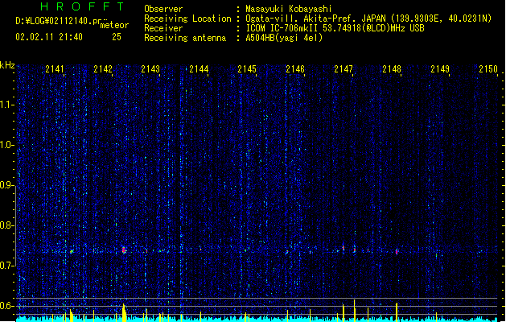Click the 2150 time marker
The width and height of the screenshot is (506, 322).
point(488,68)
